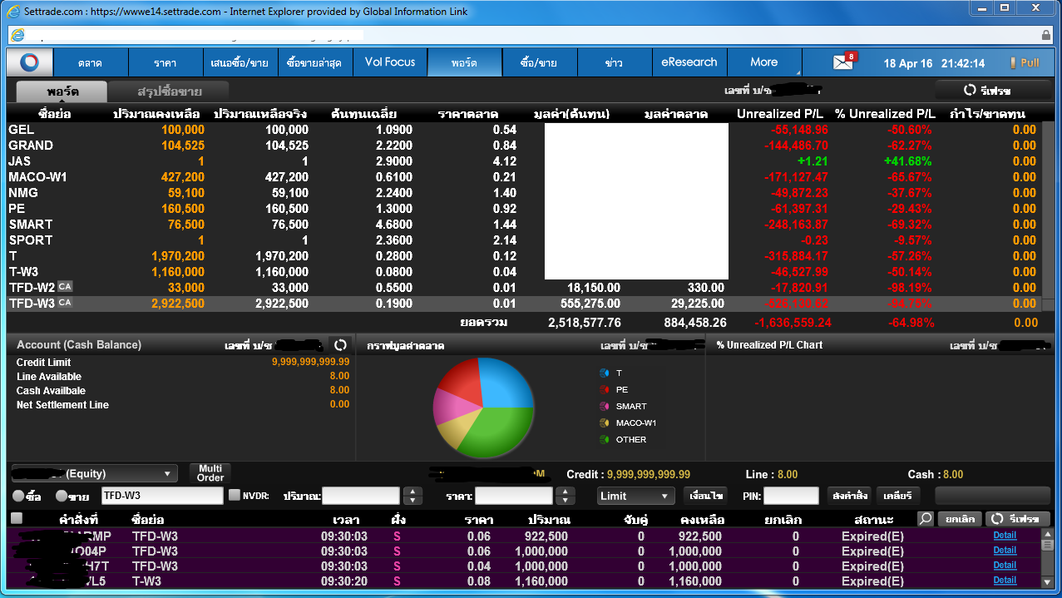Toggle the Pull indicator in top bar
This screenshot has width=1062, height=598.
tap(1025, 63)
